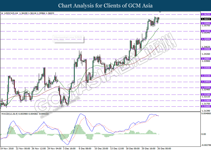Open the USDCAD,H4 symbol dropdown arrow
Viewport: 211px width, 151px height.
(x=2, y=13)
